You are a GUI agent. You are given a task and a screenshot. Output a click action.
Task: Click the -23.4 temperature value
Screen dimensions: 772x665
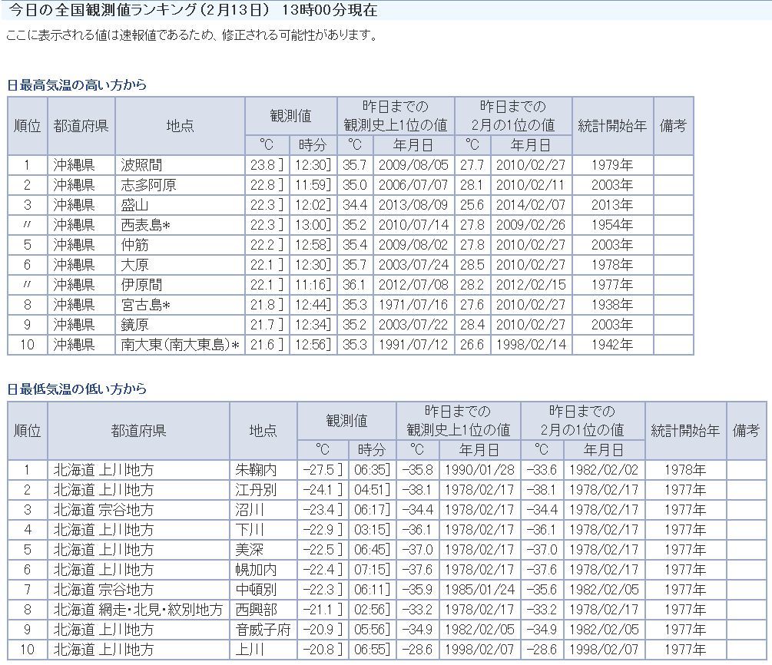(318, 509)
